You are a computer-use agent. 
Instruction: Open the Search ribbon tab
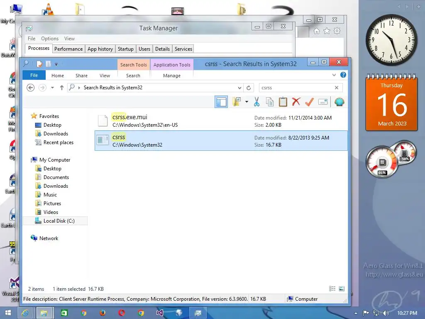[133, 76]
